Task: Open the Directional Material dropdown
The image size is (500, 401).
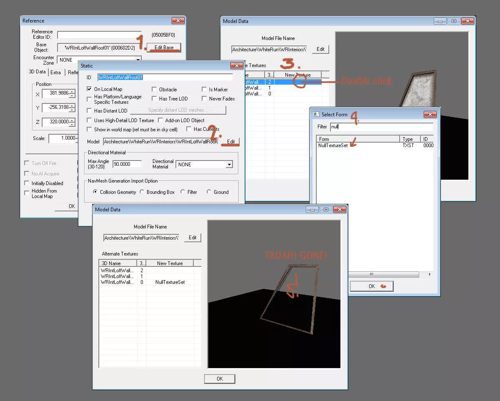Action: tap(229, 165)
